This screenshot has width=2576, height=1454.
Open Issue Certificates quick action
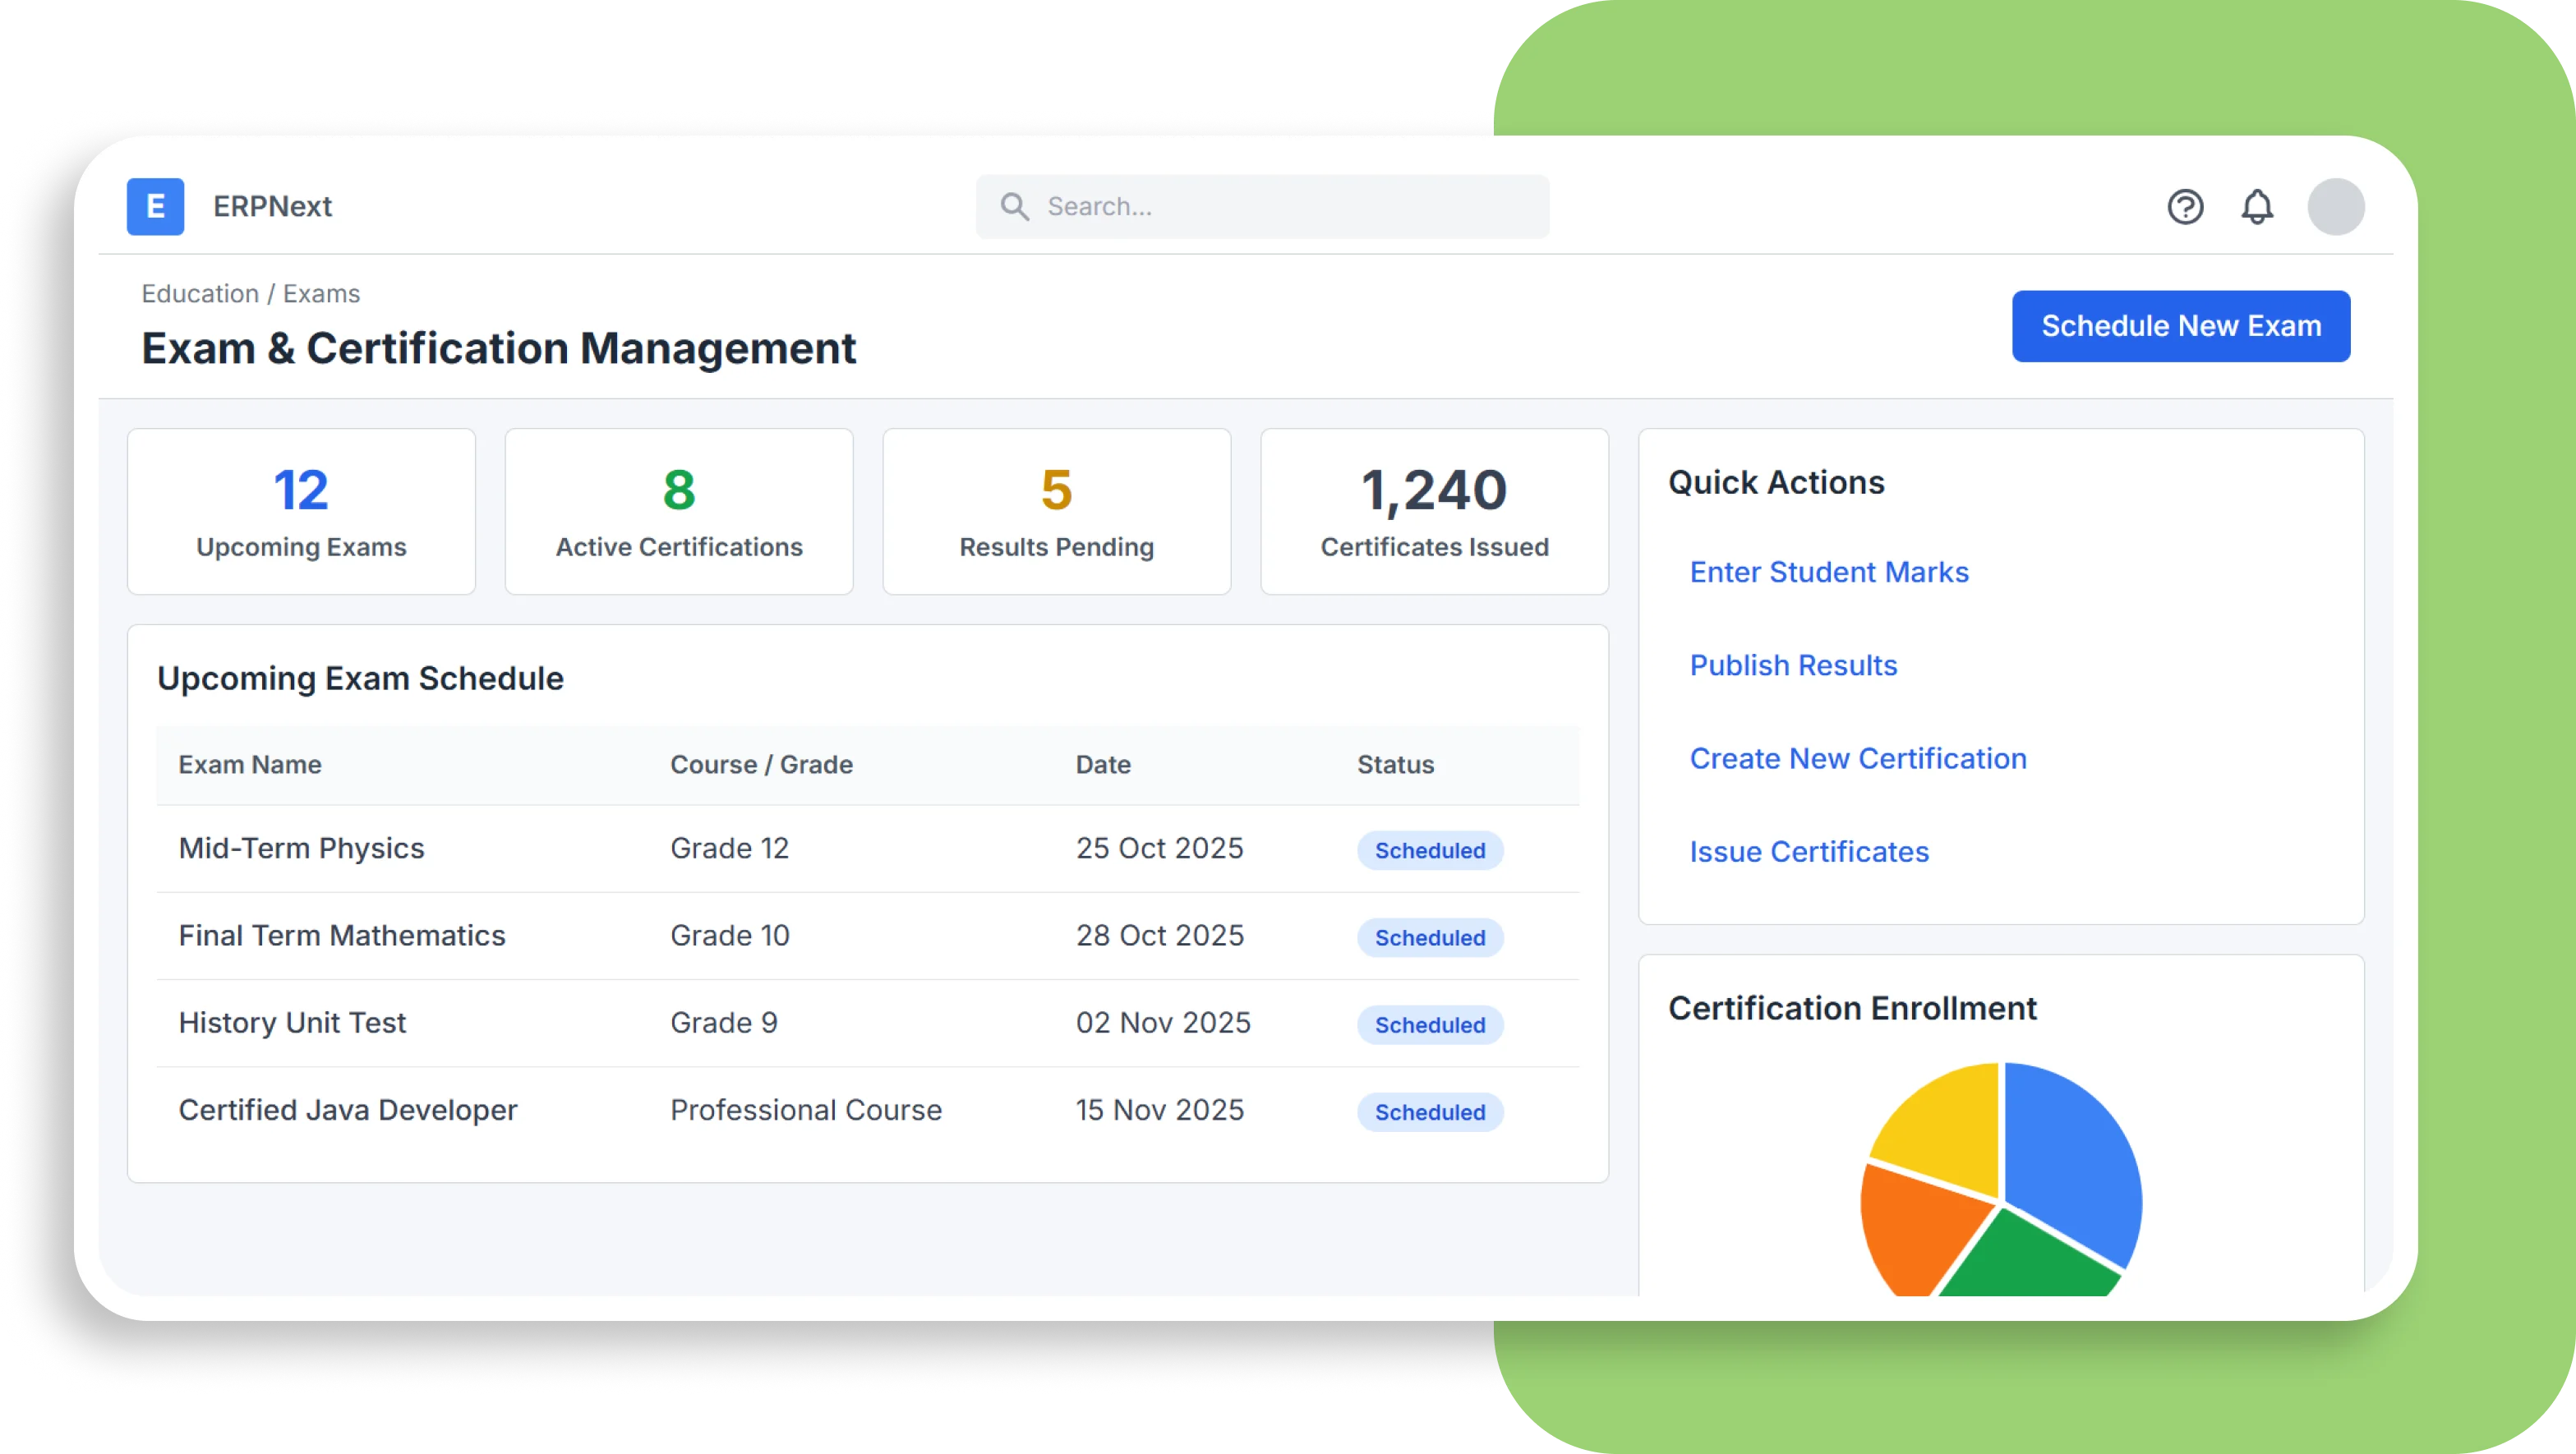[1809, 852]
